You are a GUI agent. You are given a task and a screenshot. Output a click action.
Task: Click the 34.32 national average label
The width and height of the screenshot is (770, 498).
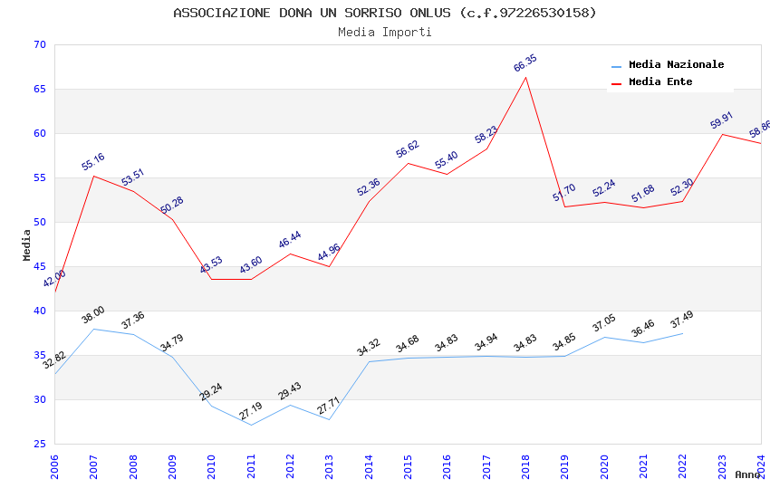coord(369,348)
